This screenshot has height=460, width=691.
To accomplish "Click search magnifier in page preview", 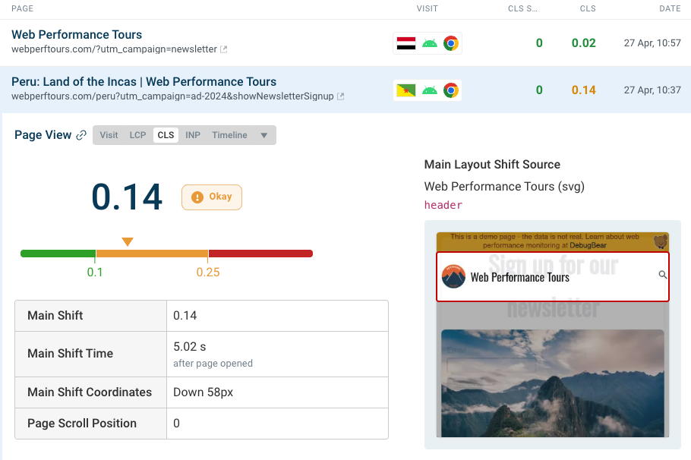I will (662, 275).
